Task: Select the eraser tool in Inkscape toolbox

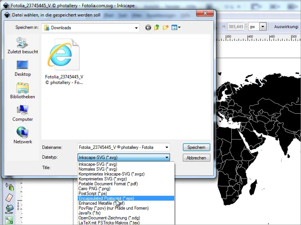Action: click(x=9, y=198)
